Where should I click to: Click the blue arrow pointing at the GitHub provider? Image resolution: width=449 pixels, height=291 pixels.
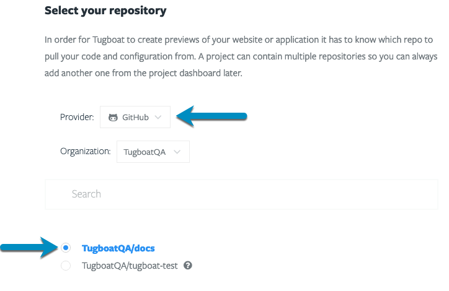click(211, 116)
